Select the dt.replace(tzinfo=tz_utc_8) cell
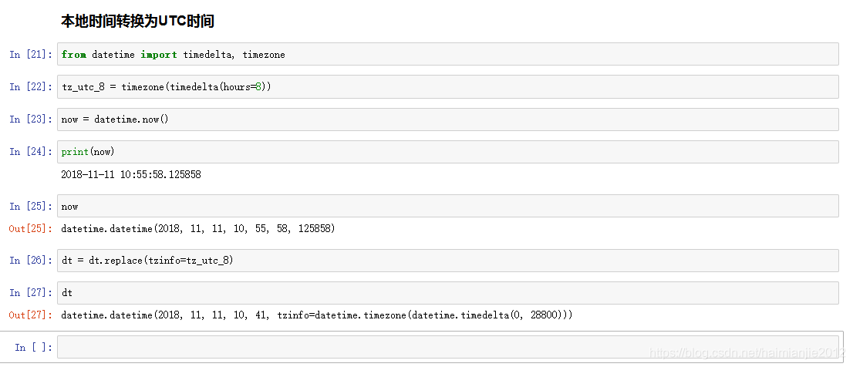This screenshot has width=853, height=367. 448,261
